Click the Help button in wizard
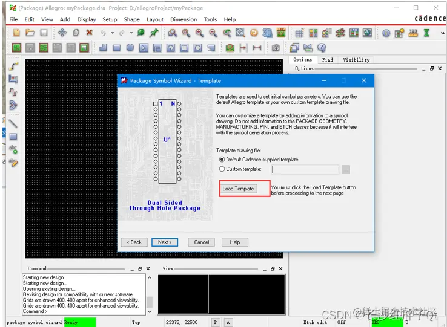Viewport: 447px width, 327px height. (x=235, y=242)
